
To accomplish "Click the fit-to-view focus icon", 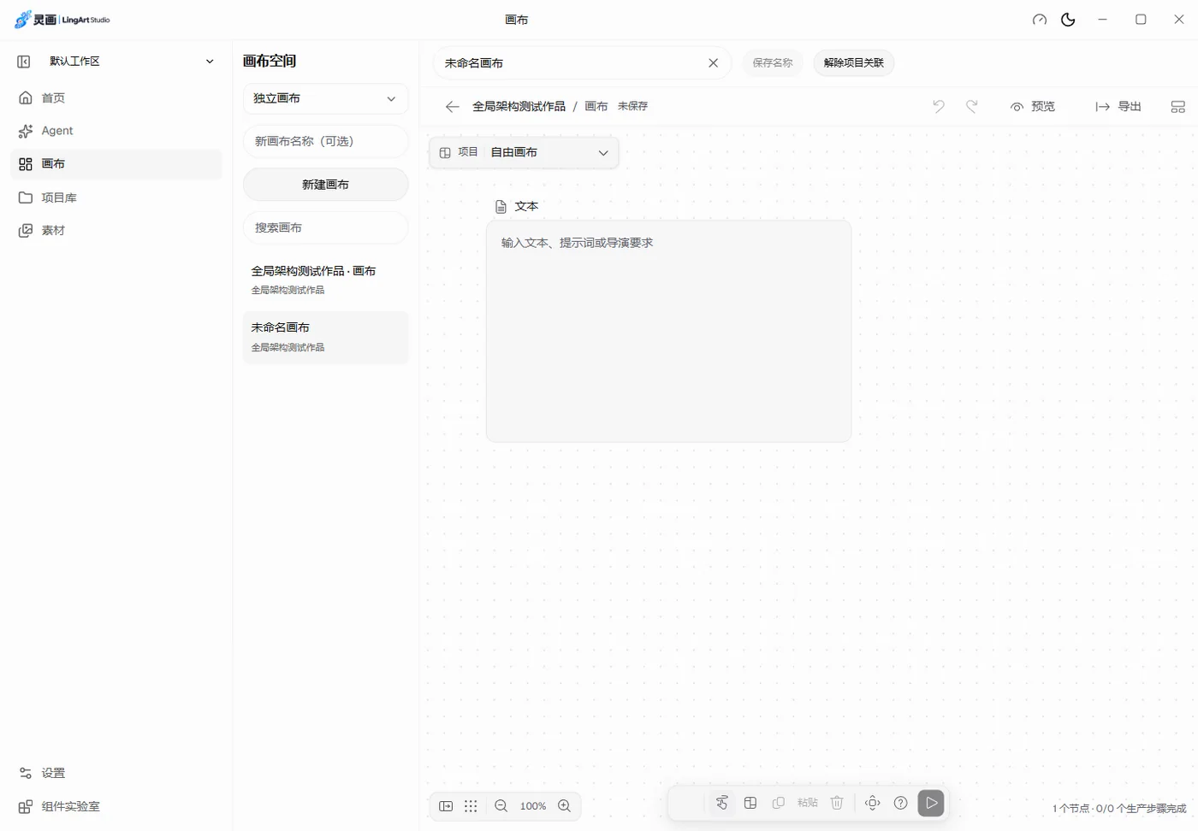I will coord(873,803).
